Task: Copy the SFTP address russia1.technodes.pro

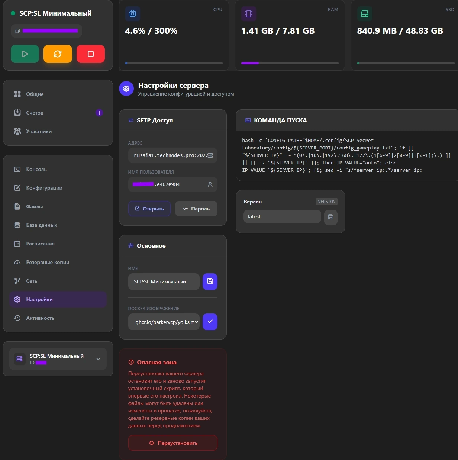Action: (210, 155)
